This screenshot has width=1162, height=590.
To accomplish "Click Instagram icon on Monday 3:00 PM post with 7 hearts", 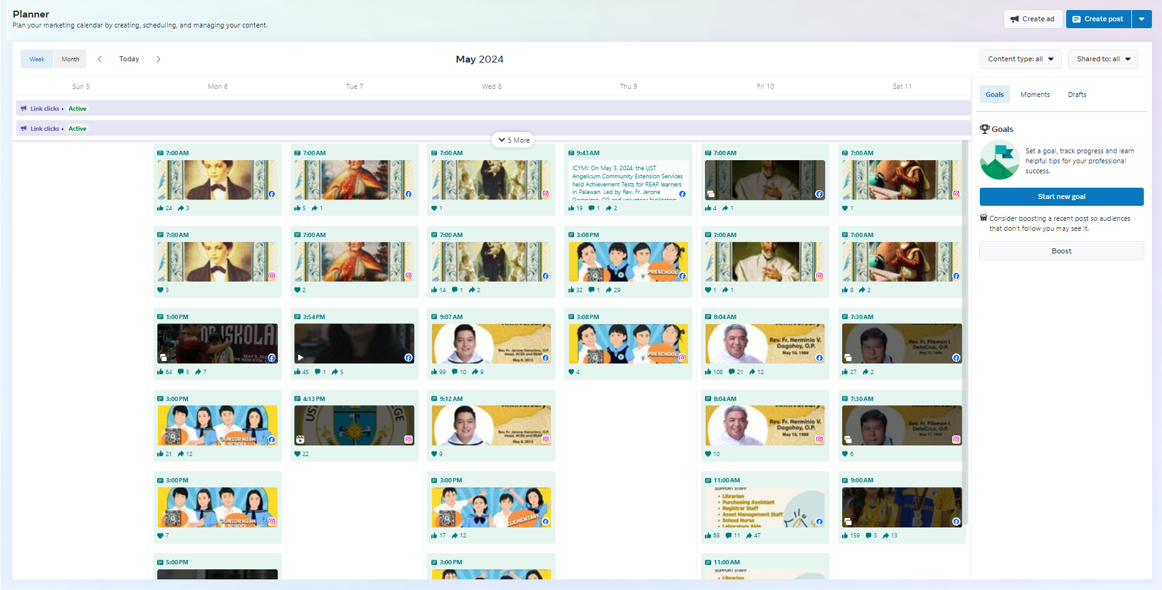I will pos(272,522).
